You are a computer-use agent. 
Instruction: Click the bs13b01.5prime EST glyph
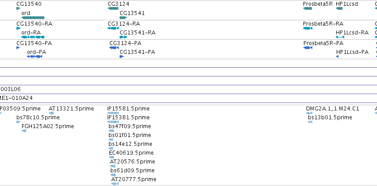[x=310, y=122]
